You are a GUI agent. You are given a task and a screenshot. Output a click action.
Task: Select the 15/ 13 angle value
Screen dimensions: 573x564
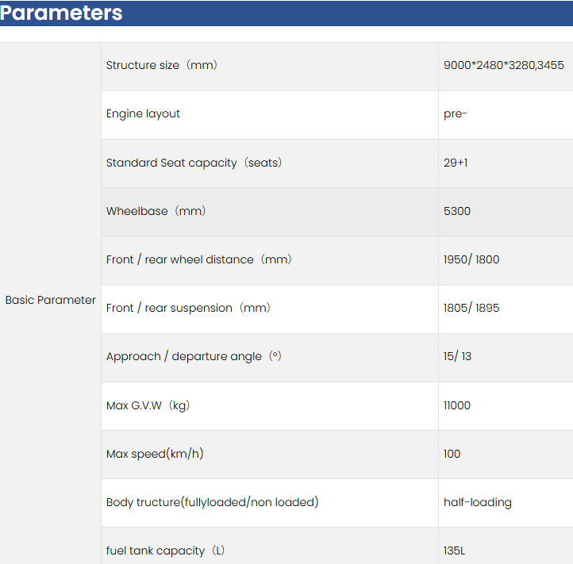tap(457, 356)
